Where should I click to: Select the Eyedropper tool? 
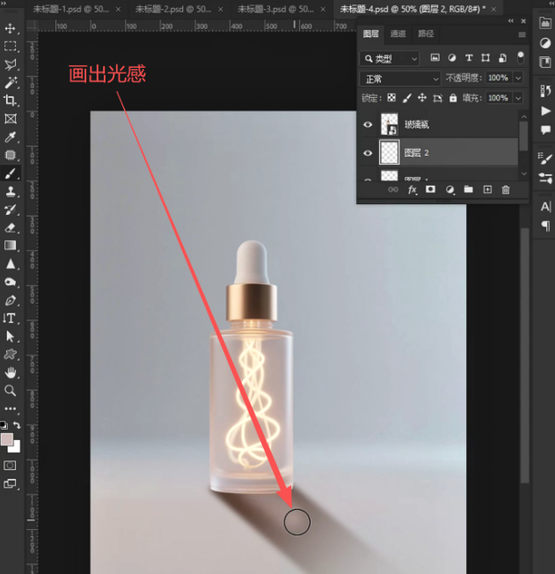tap(10, 137)
